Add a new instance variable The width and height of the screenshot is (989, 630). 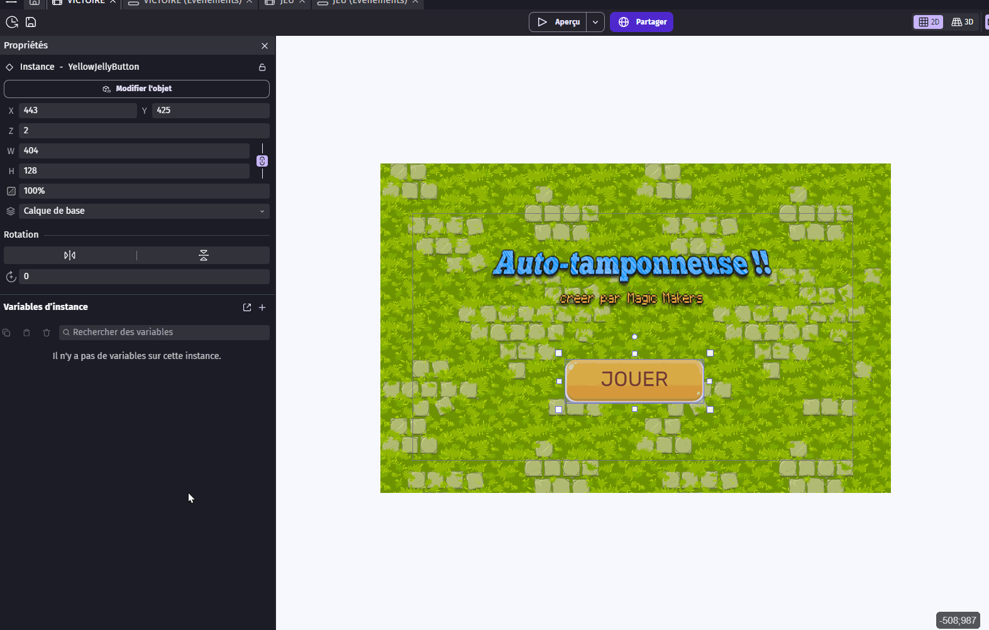pos(262,307)
